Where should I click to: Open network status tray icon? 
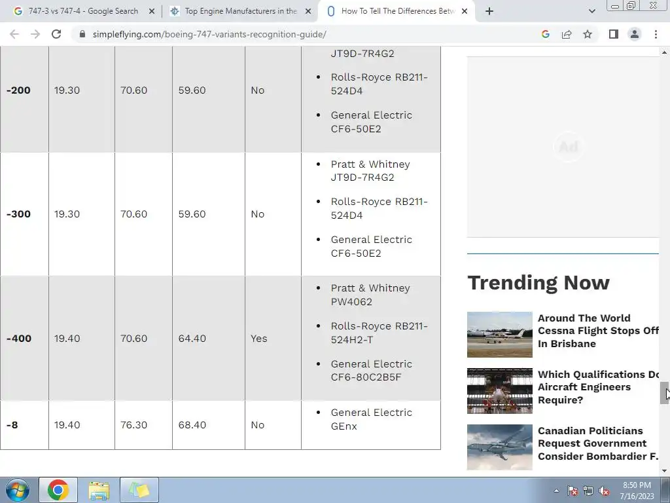click(588, 491)
